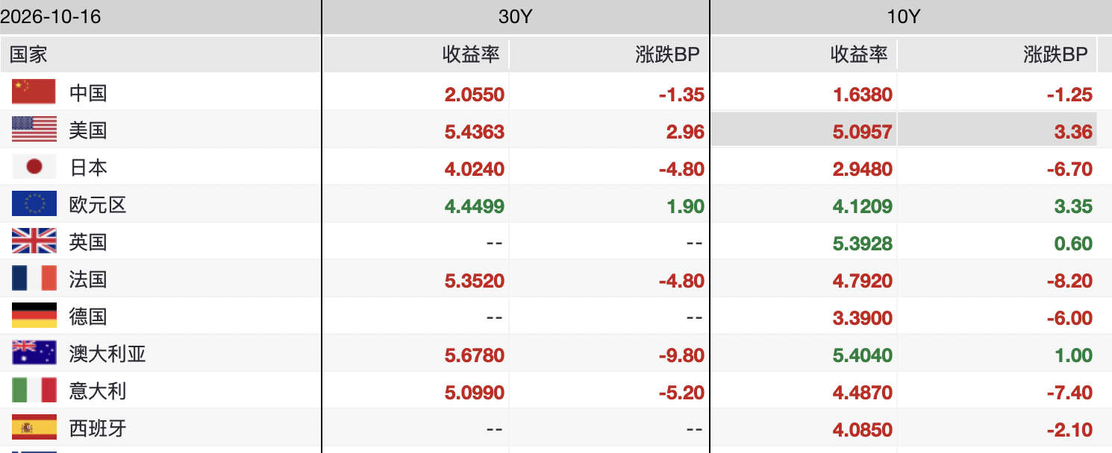Click the France flag icon
Viewport: 1112px width, 453px height.
(34, 278)
